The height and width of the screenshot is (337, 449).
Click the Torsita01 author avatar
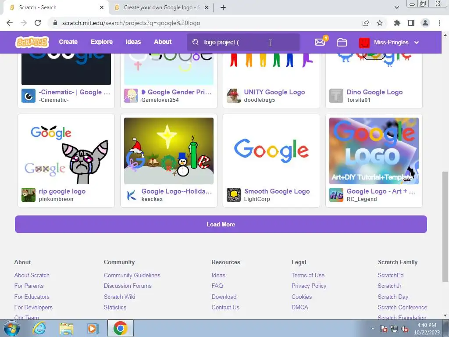[x=336, y=96]
